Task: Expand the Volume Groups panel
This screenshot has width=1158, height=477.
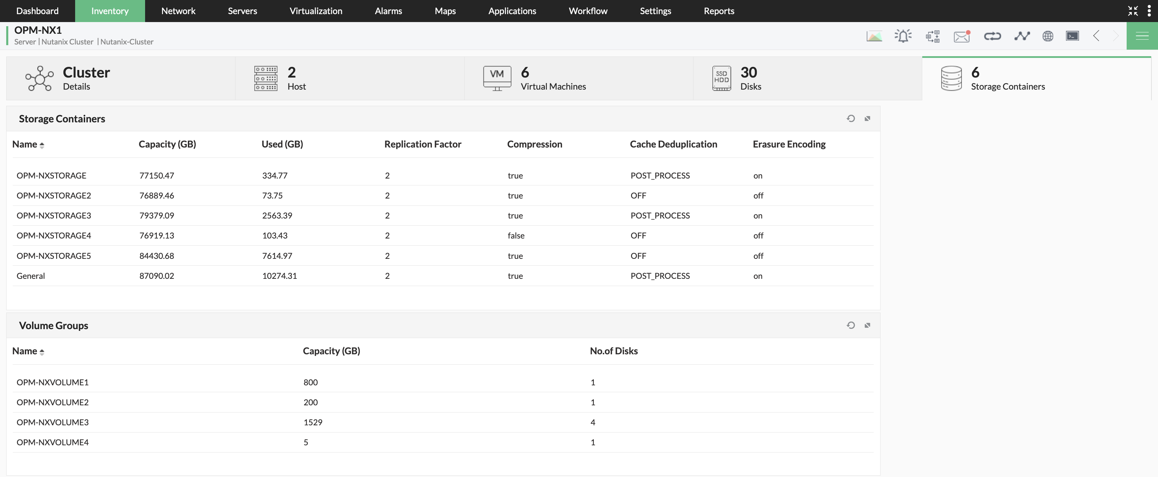Action: pyautogui.click(x=867, y=325)
